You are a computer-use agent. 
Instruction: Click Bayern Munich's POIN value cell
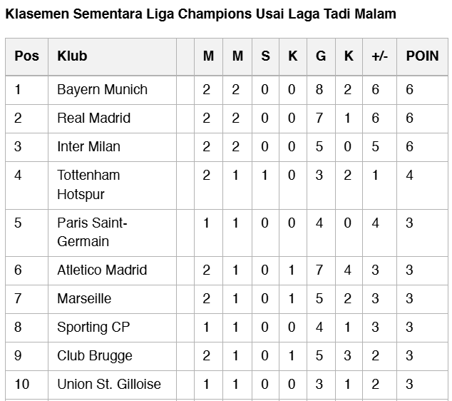click(410, 89)
